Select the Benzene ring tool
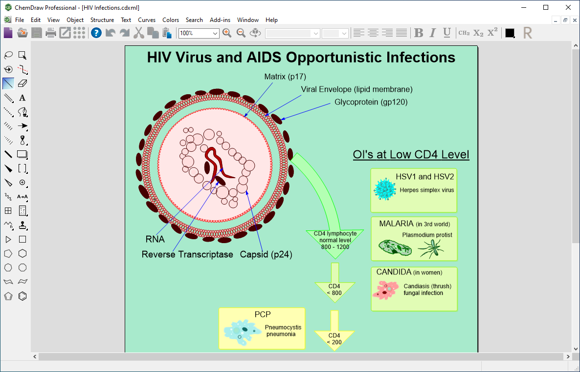This screenshot has height=372, width=580. click(x=22, y=296)
